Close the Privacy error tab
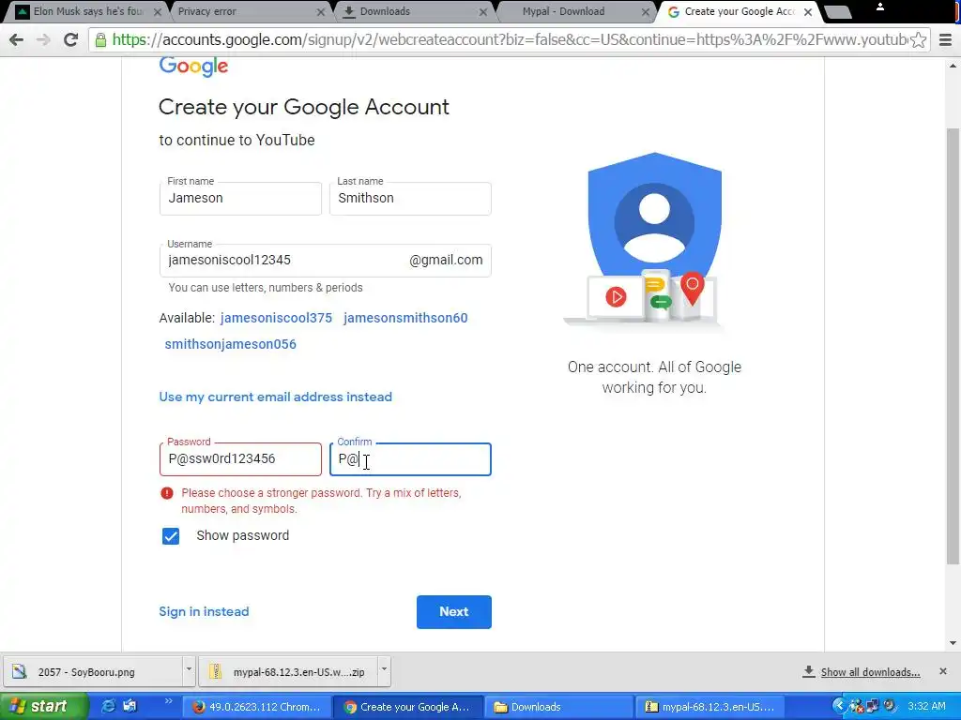Screen dimensions: 961x720 pyautogui.click(x=321, y=11)
